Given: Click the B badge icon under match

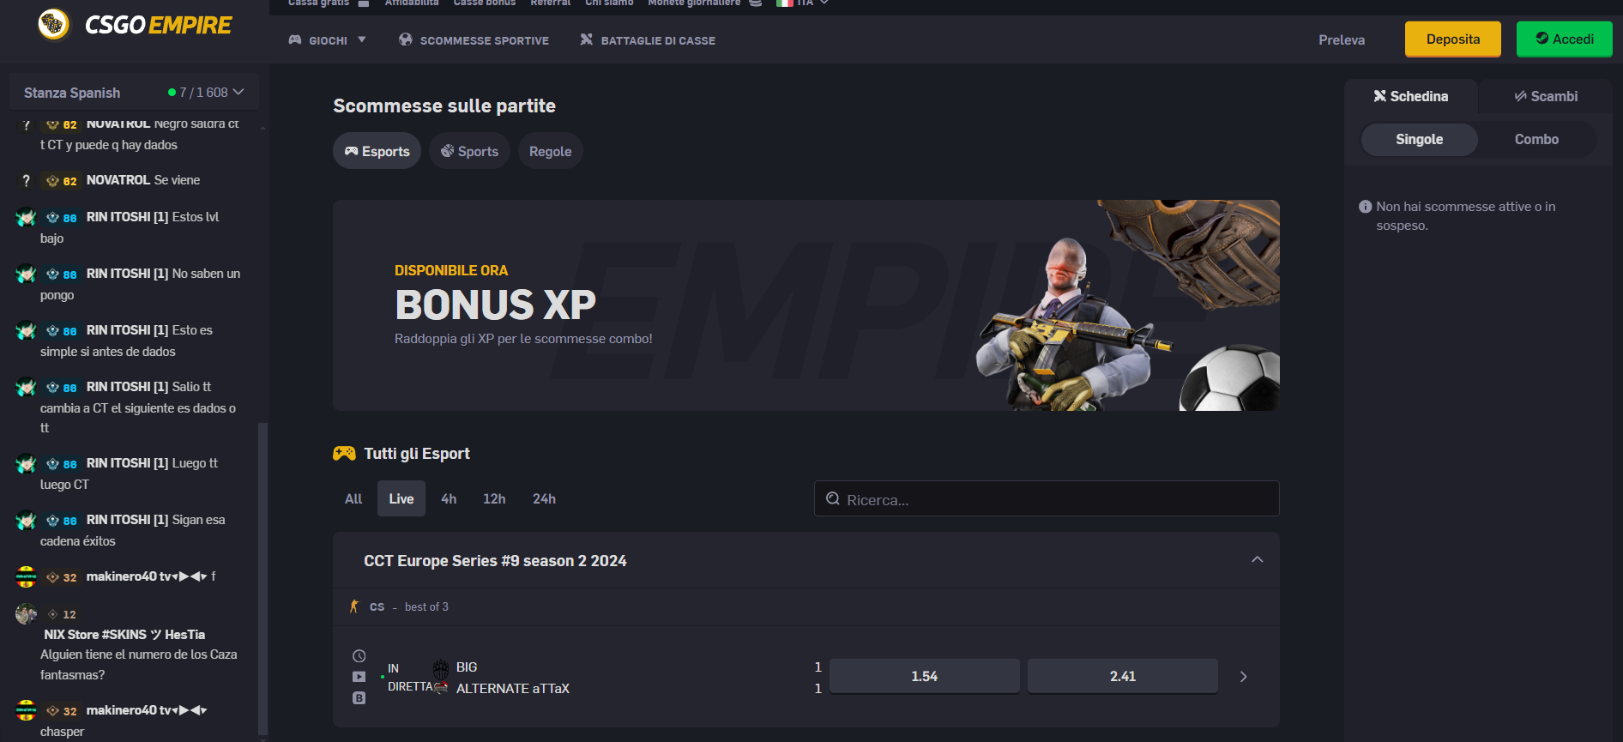Looking at the screenshot, I should (x=359, y=698).
